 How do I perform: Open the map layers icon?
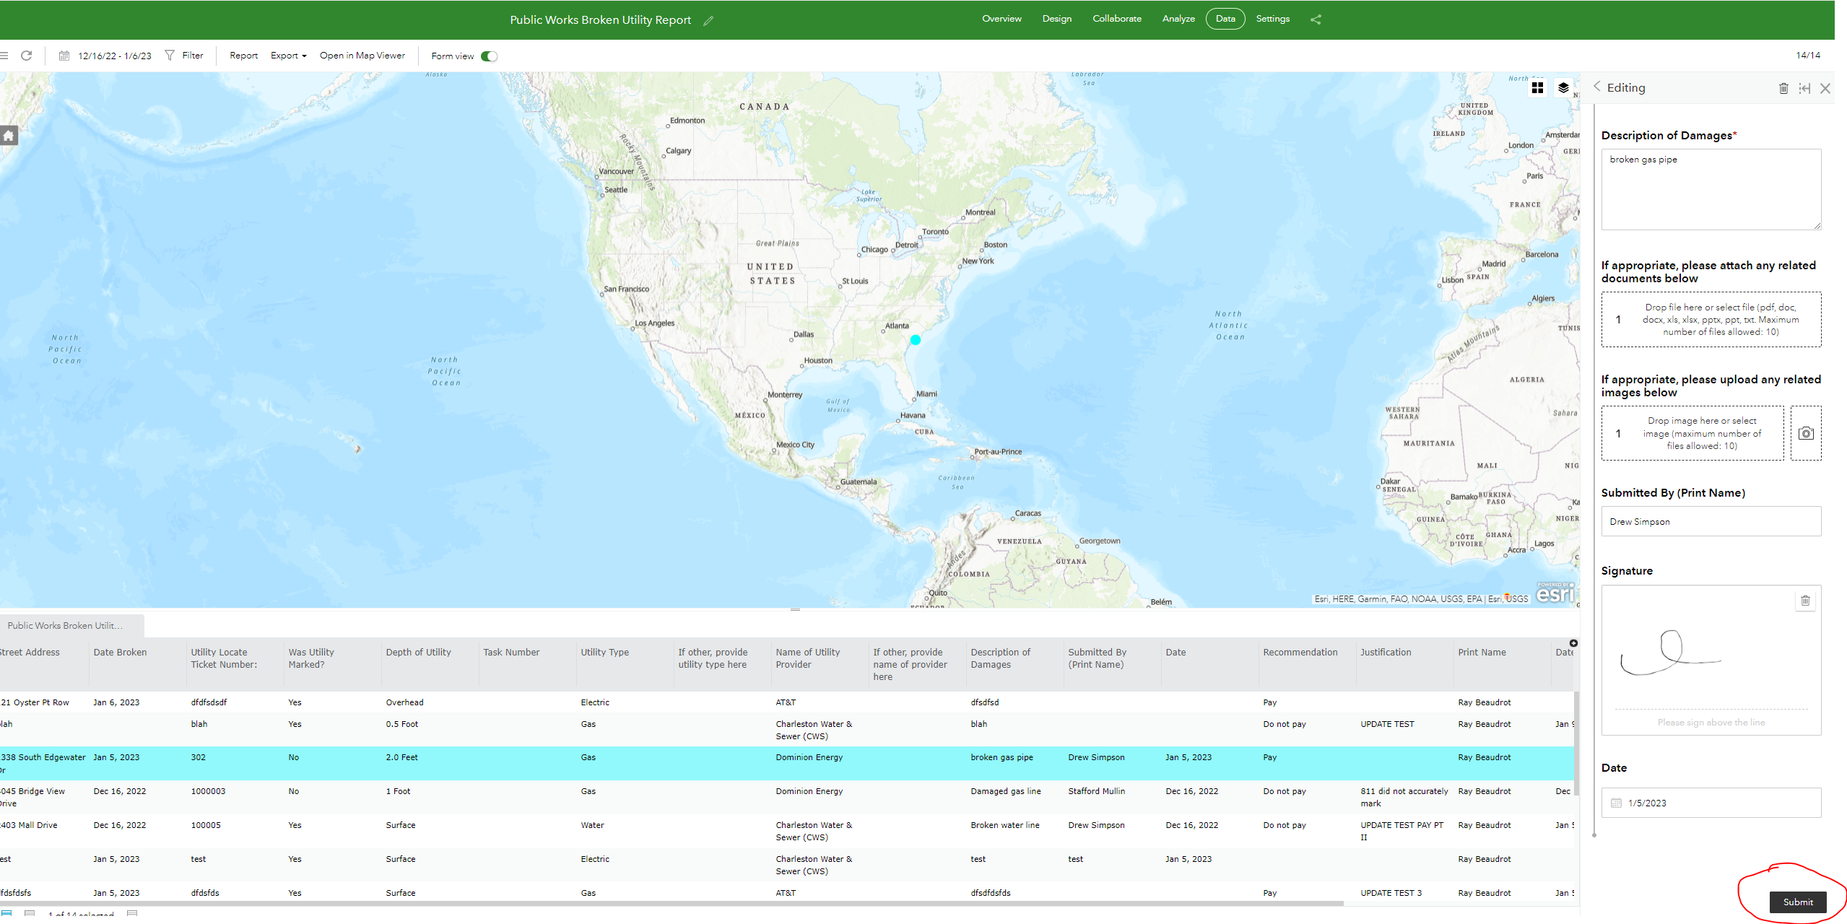point(1563,87)
